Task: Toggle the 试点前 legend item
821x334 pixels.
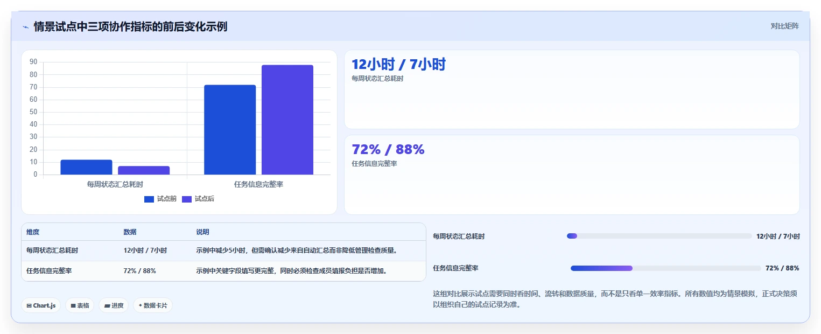Action: (160, 199)
